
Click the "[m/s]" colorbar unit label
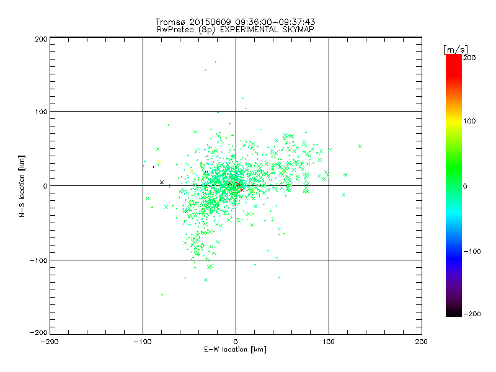[x=456, y=50]
